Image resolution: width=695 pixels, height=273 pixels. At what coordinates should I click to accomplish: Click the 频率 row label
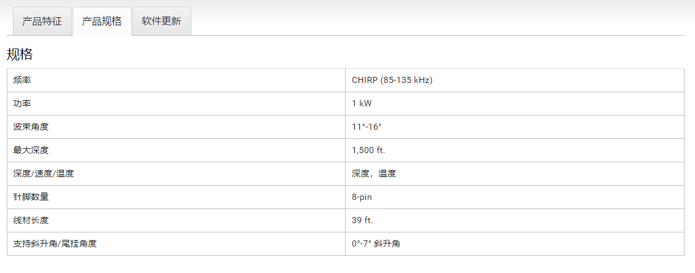point(22,81)
